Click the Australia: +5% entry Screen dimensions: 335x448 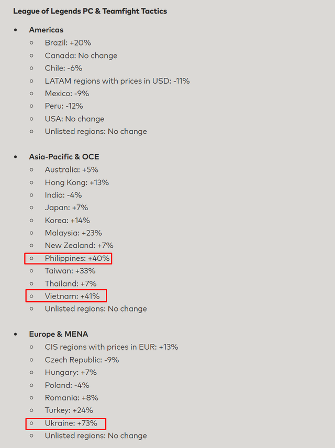[x=71, y=169]
